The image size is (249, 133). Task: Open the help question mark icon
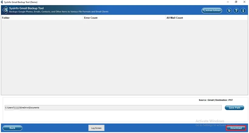pyautogui.click(x=236, y=11)
